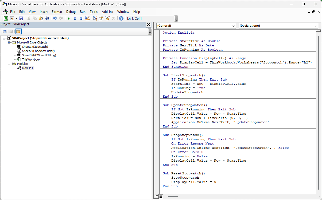Open the Run menu

click(83, 12)
